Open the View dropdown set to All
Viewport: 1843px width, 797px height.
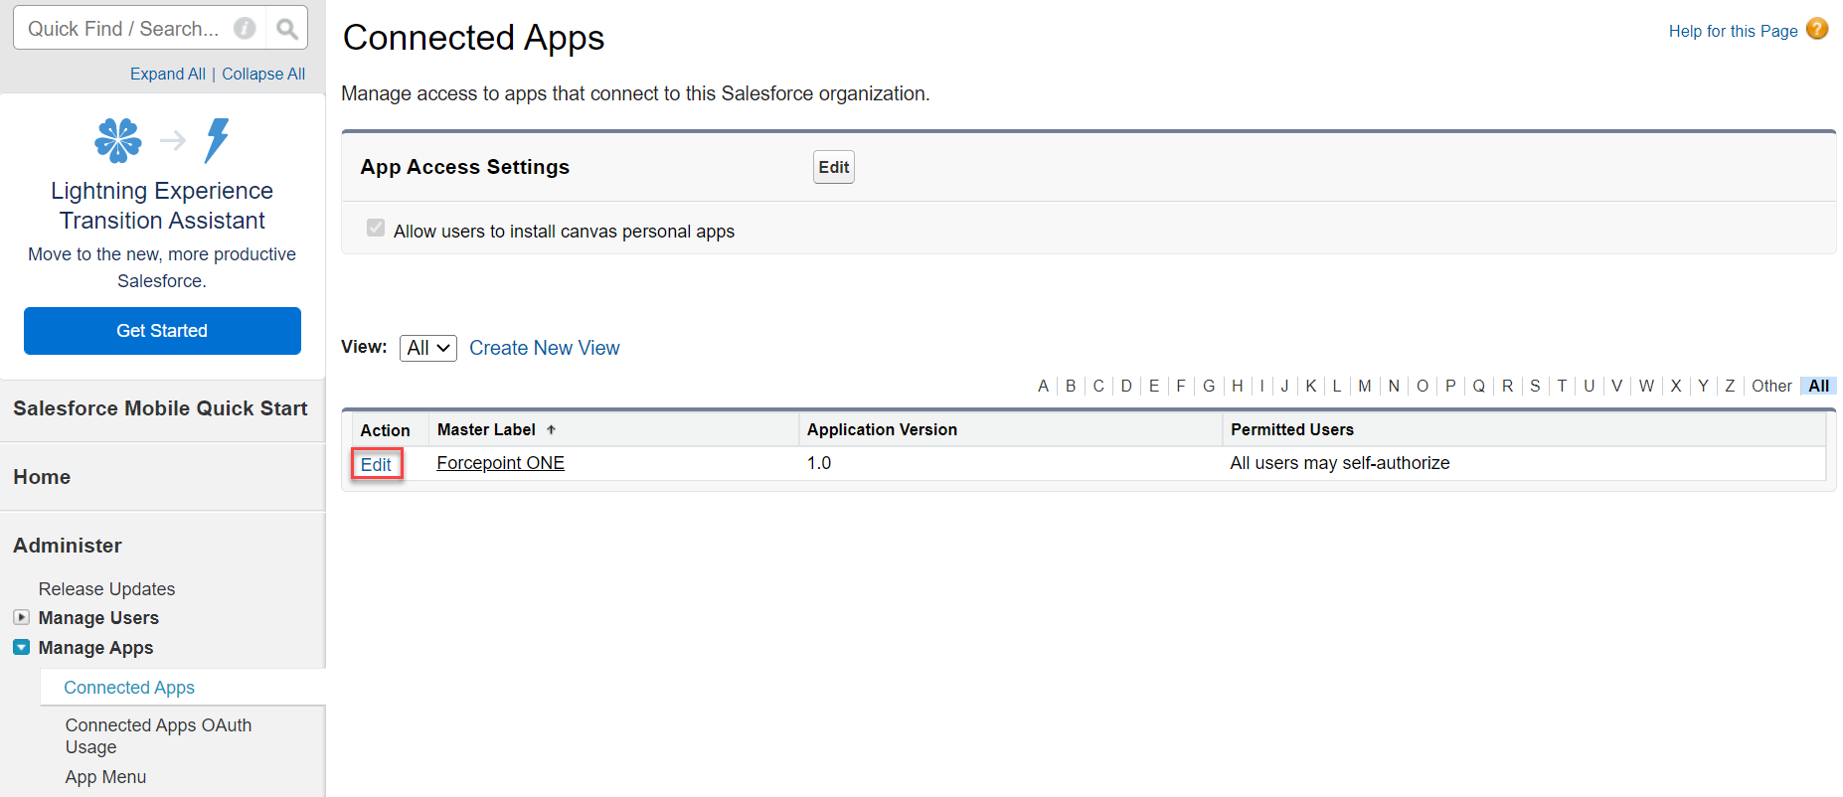pyautogui.click(x=428, y=348)
